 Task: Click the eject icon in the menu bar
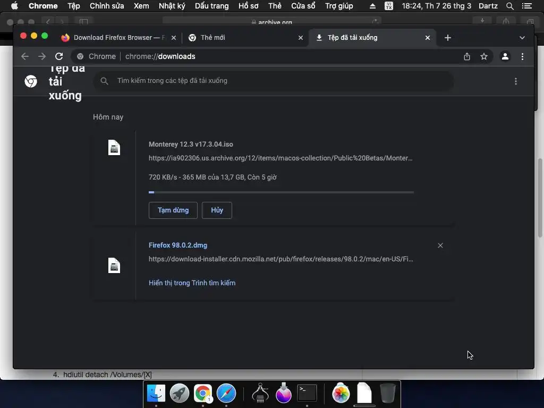click(372, 6)
